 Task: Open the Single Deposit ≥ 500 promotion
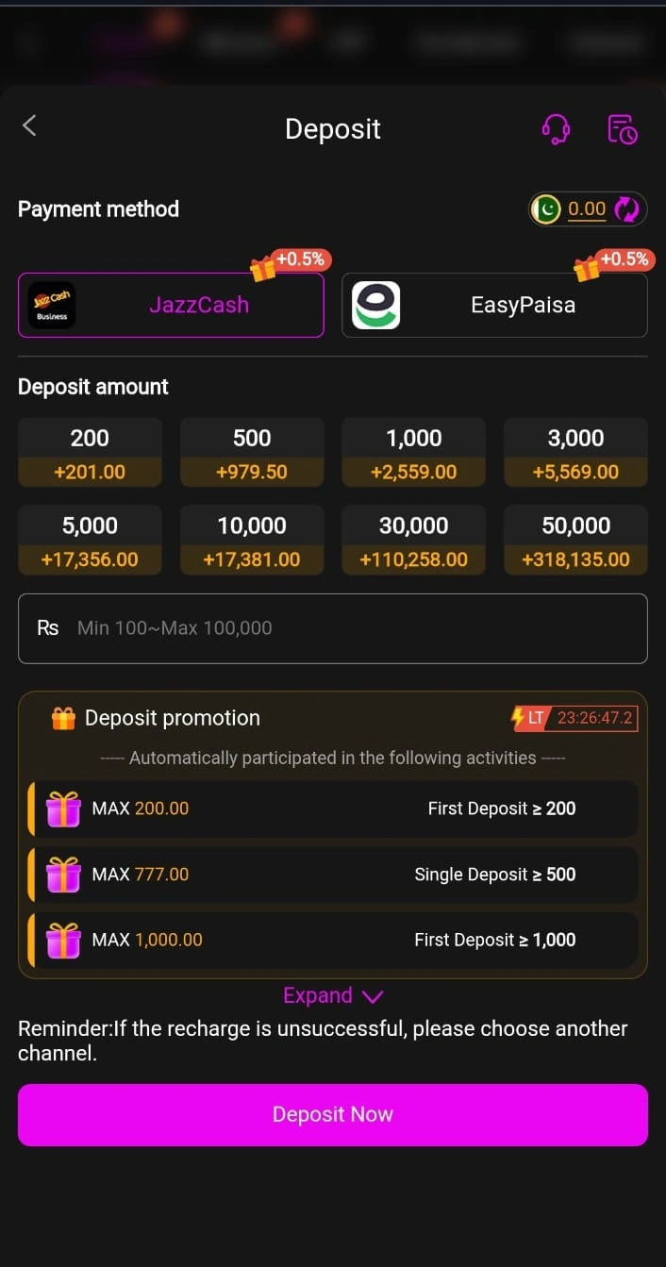point(332,875)
